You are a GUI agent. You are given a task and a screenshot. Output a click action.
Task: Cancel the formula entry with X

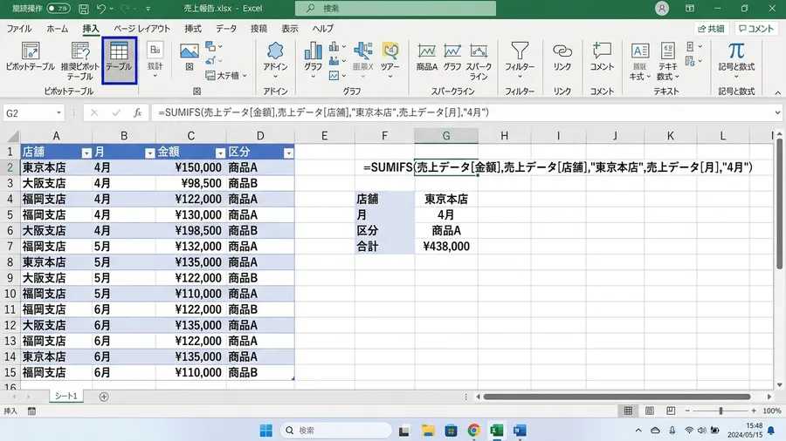tap(94, 113)
